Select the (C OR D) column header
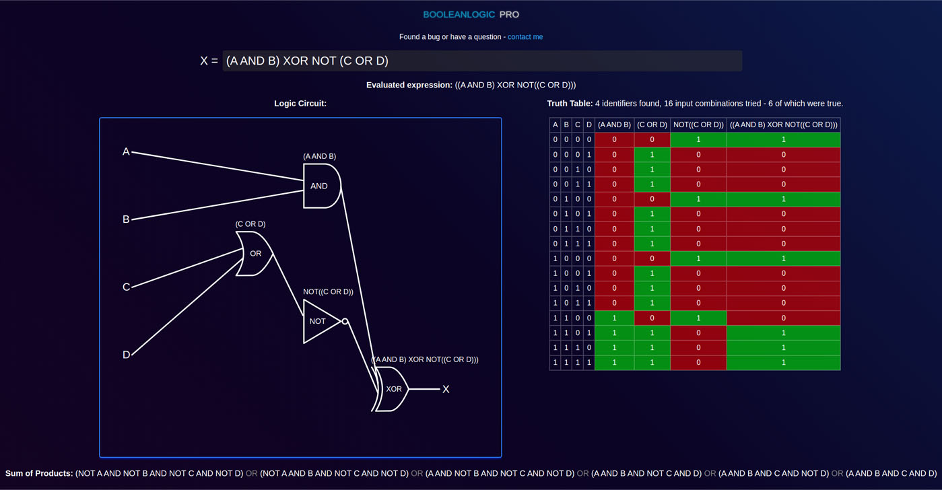Screen dimensions: 942x490 tap(652, 125)
